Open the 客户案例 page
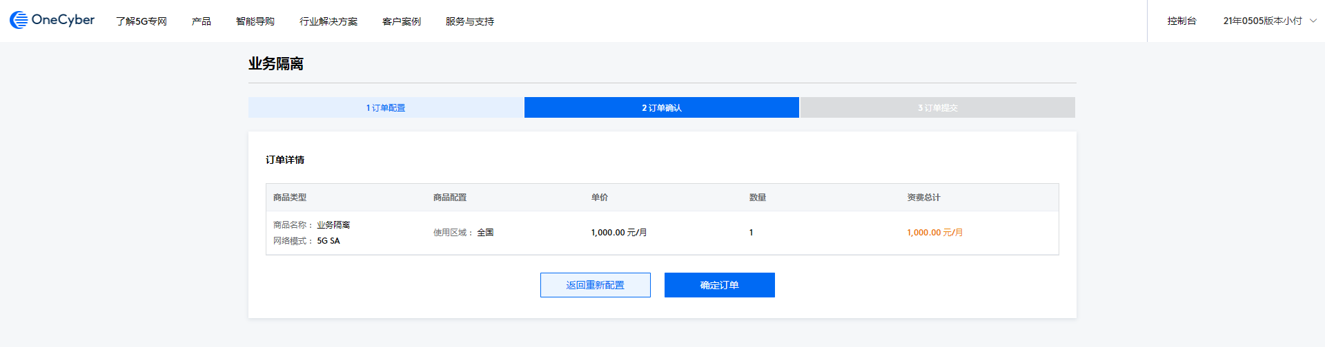 402,21
